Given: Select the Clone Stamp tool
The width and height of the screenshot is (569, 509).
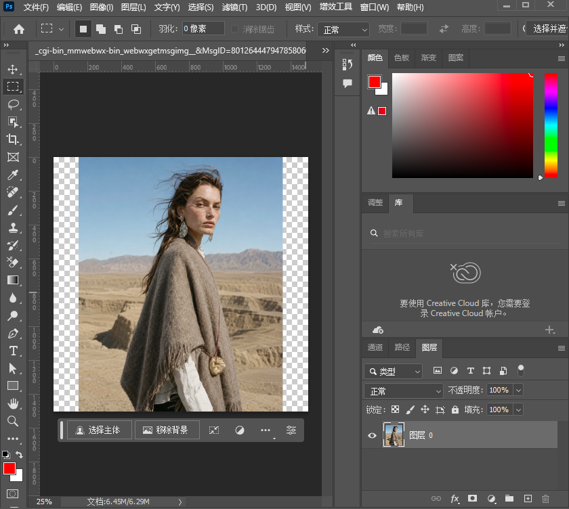Looking at the screenshot, I should point(13,227).
